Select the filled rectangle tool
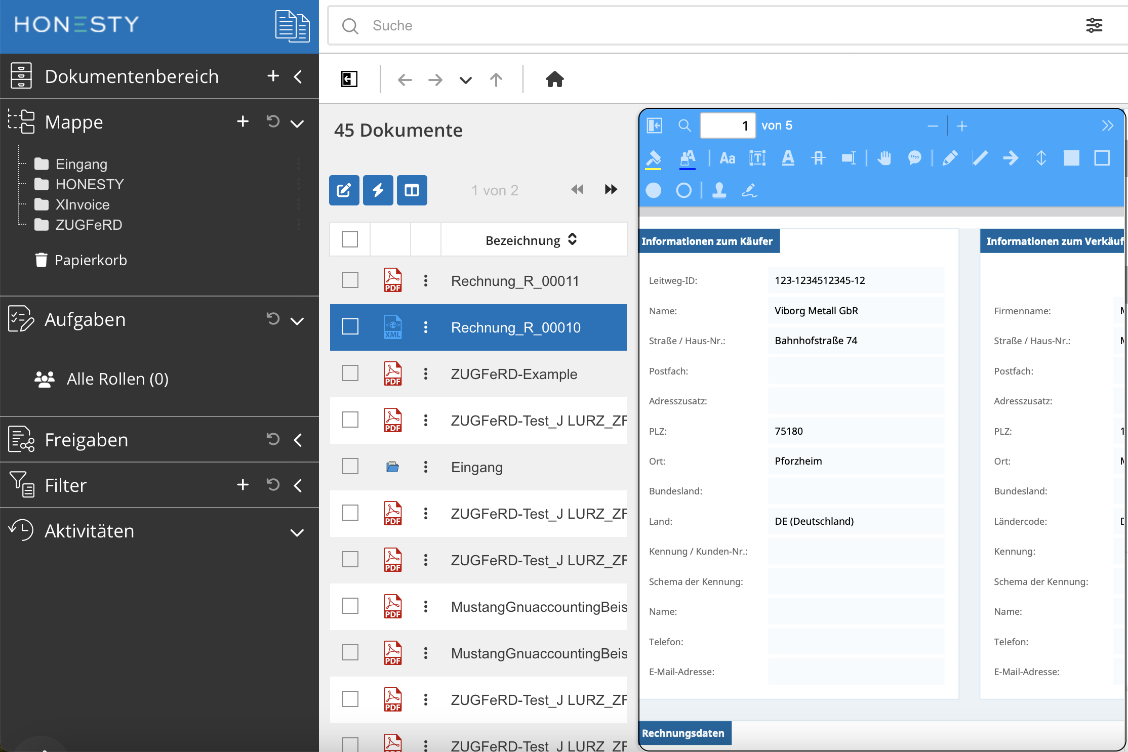 1071,158
